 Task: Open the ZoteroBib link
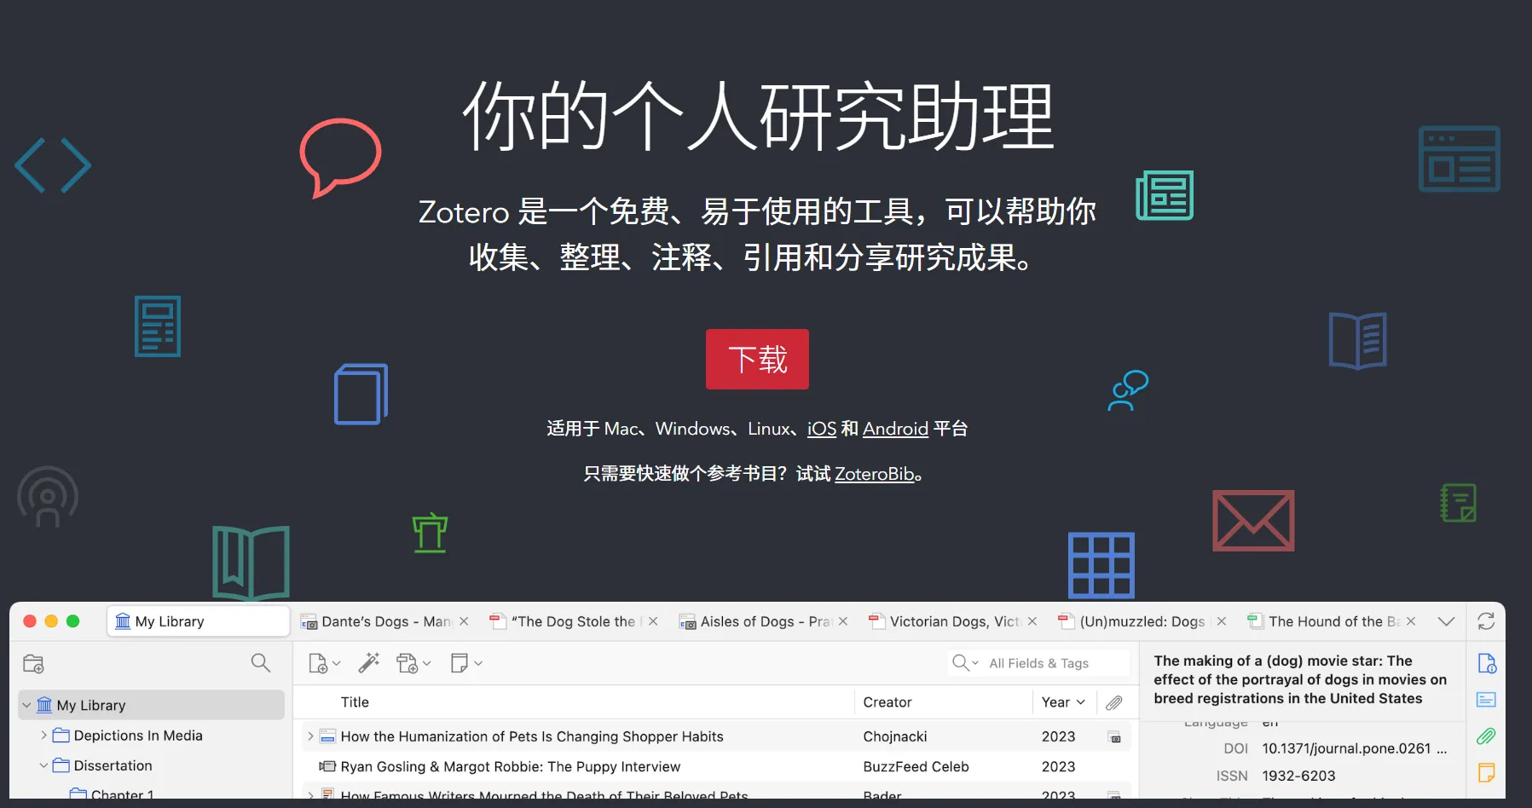873,474
